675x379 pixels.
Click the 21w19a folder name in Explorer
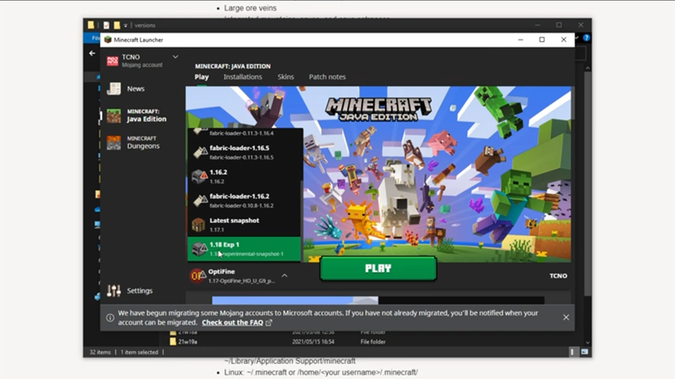[x=188, y=342]
